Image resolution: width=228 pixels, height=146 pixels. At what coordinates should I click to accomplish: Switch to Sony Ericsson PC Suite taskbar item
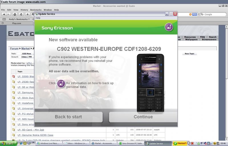click(131, 143)
